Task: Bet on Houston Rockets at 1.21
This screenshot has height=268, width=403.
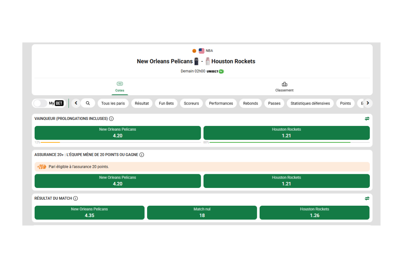Action: pos(286,133)
